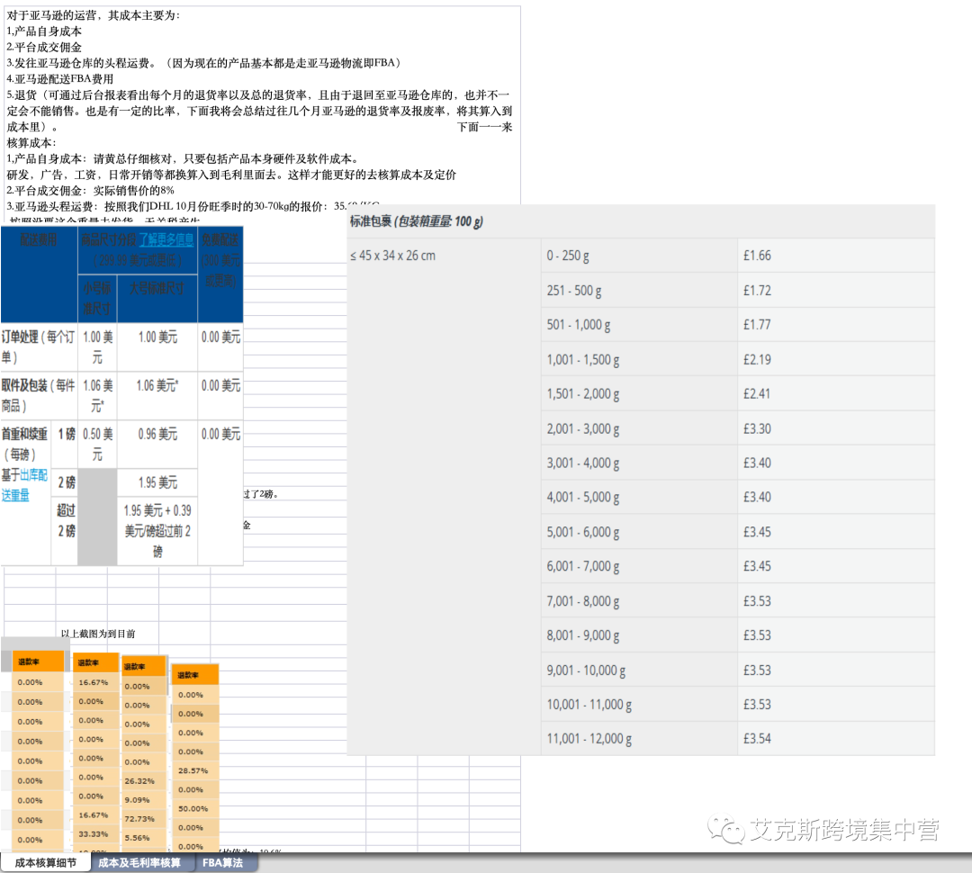972x873 pixels.
Task: Click the line 4.亚马逊配送FBA费用
Action: tap(60, 78)
